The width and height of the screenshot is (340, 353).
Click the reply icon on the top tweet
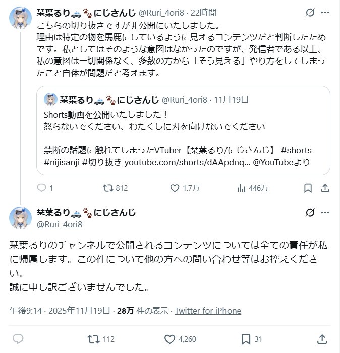(42, 188)
